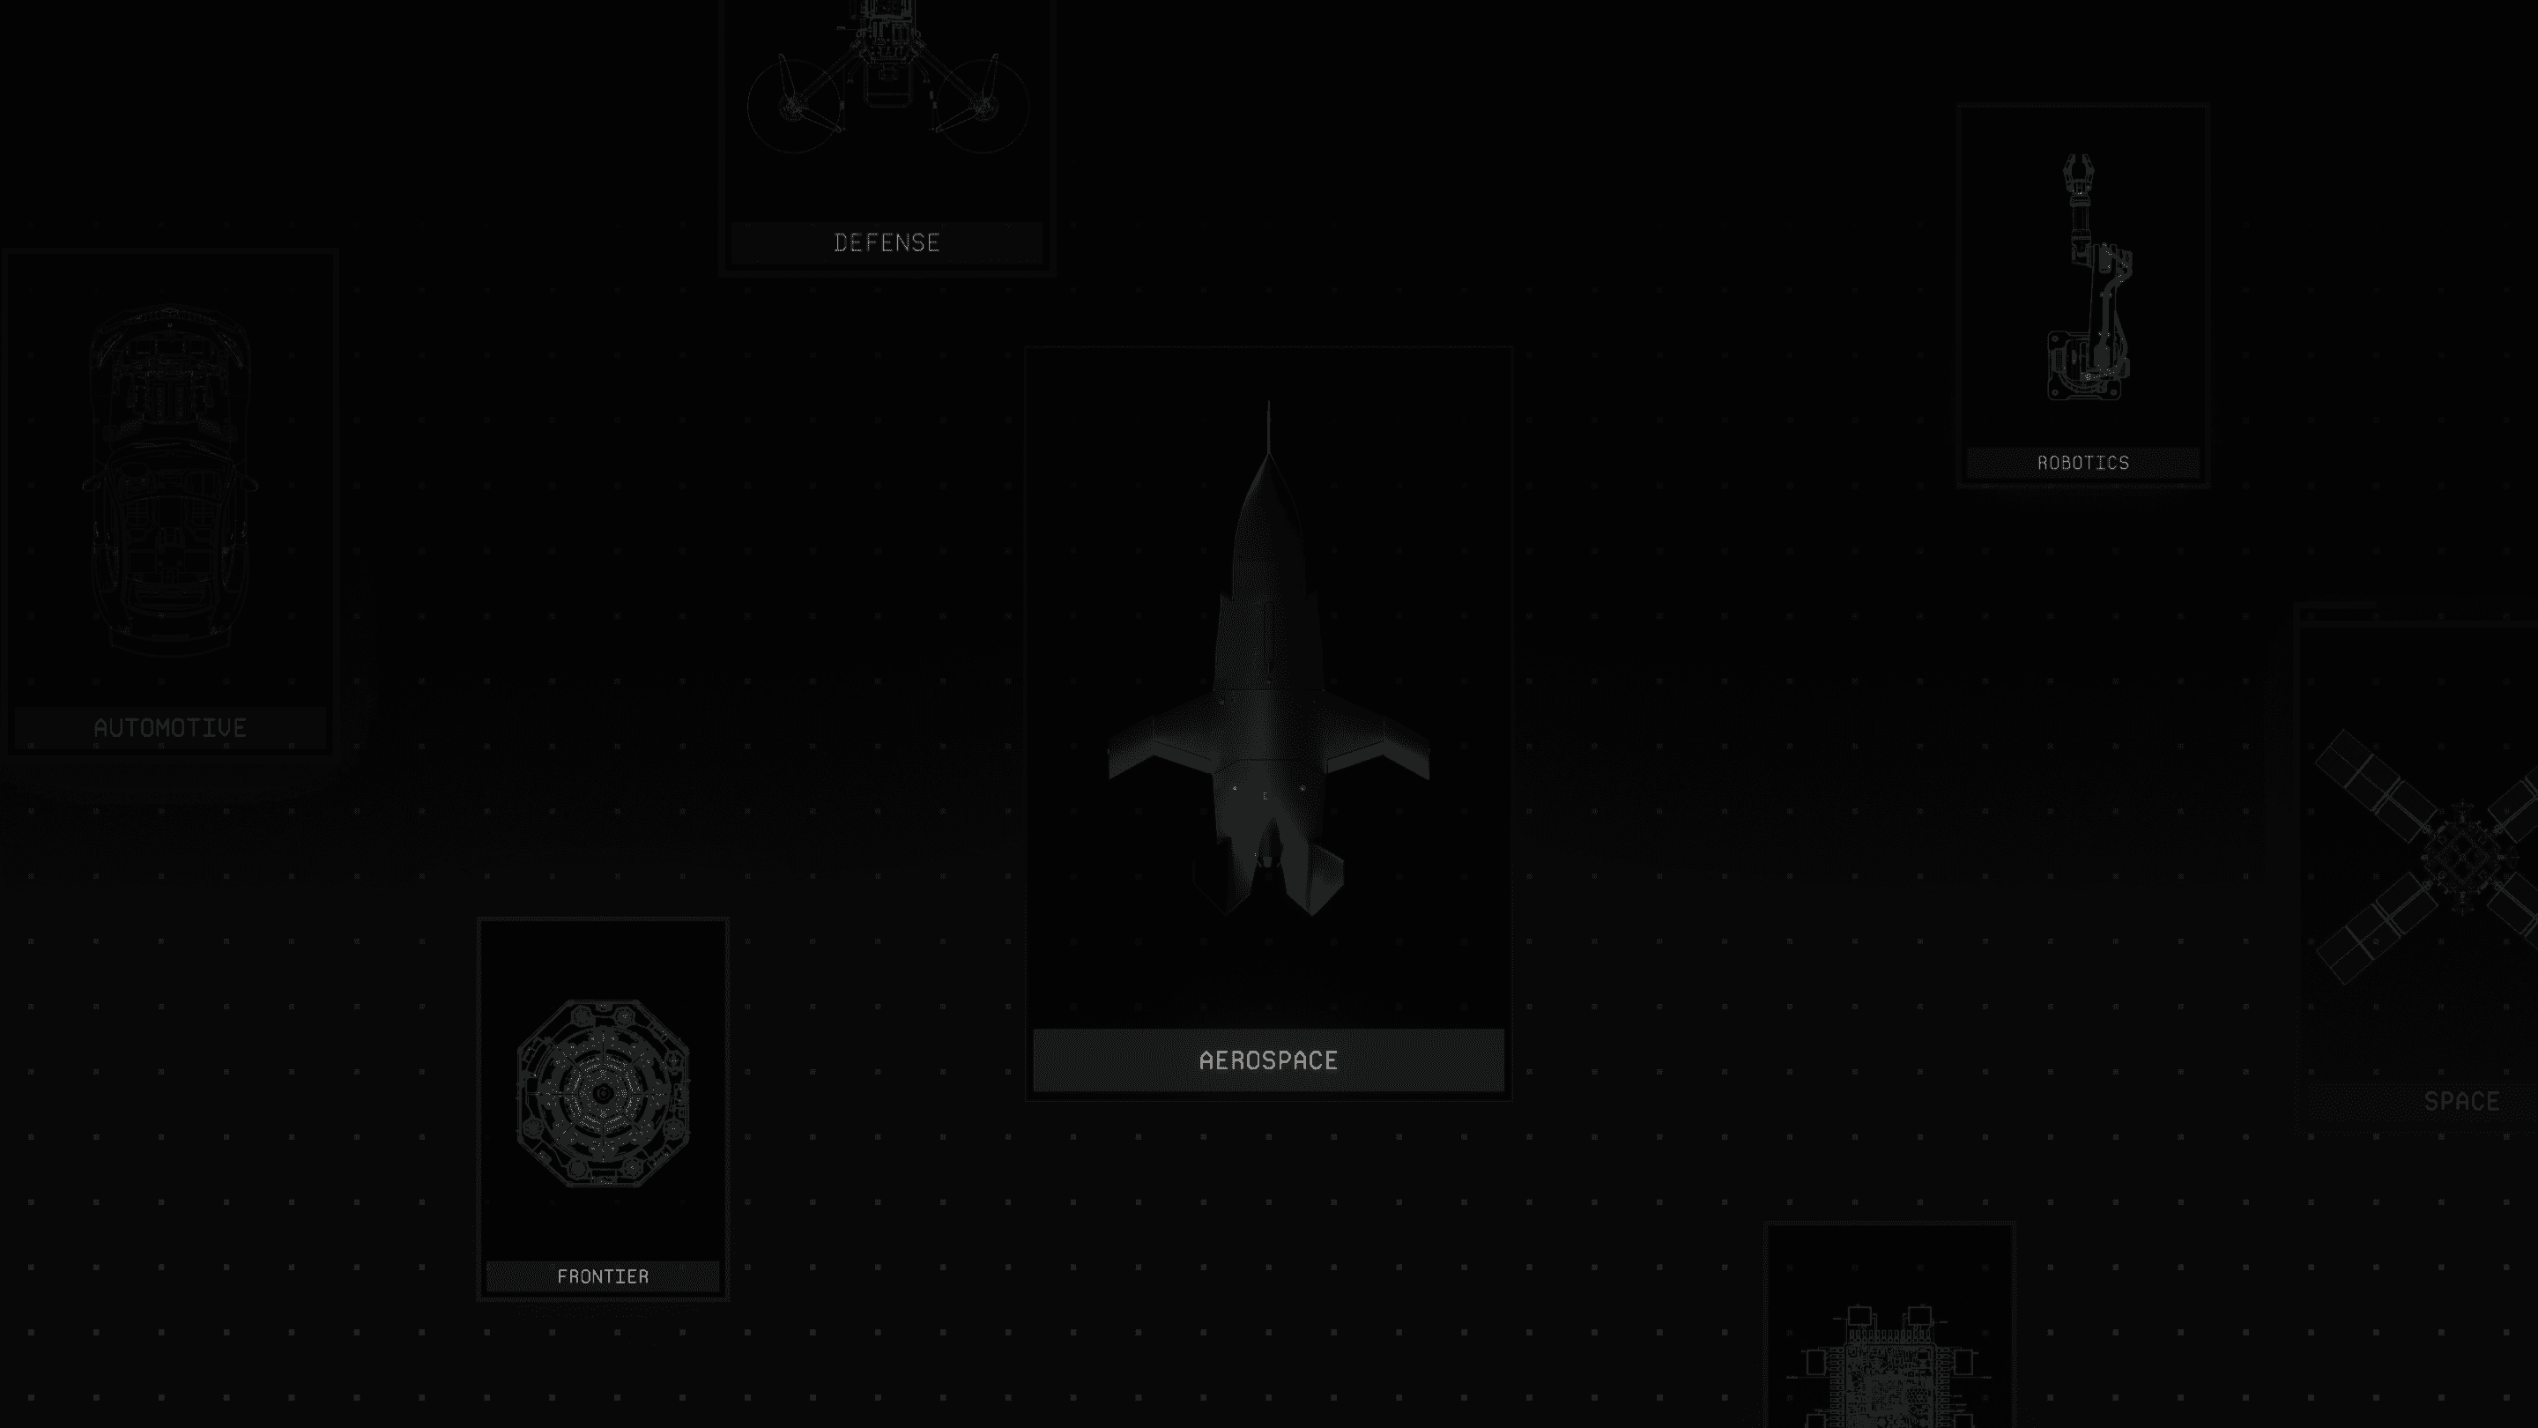The image size is (2538, 1428).
Task: Click the car's rear section
Action: pos(169,611)
